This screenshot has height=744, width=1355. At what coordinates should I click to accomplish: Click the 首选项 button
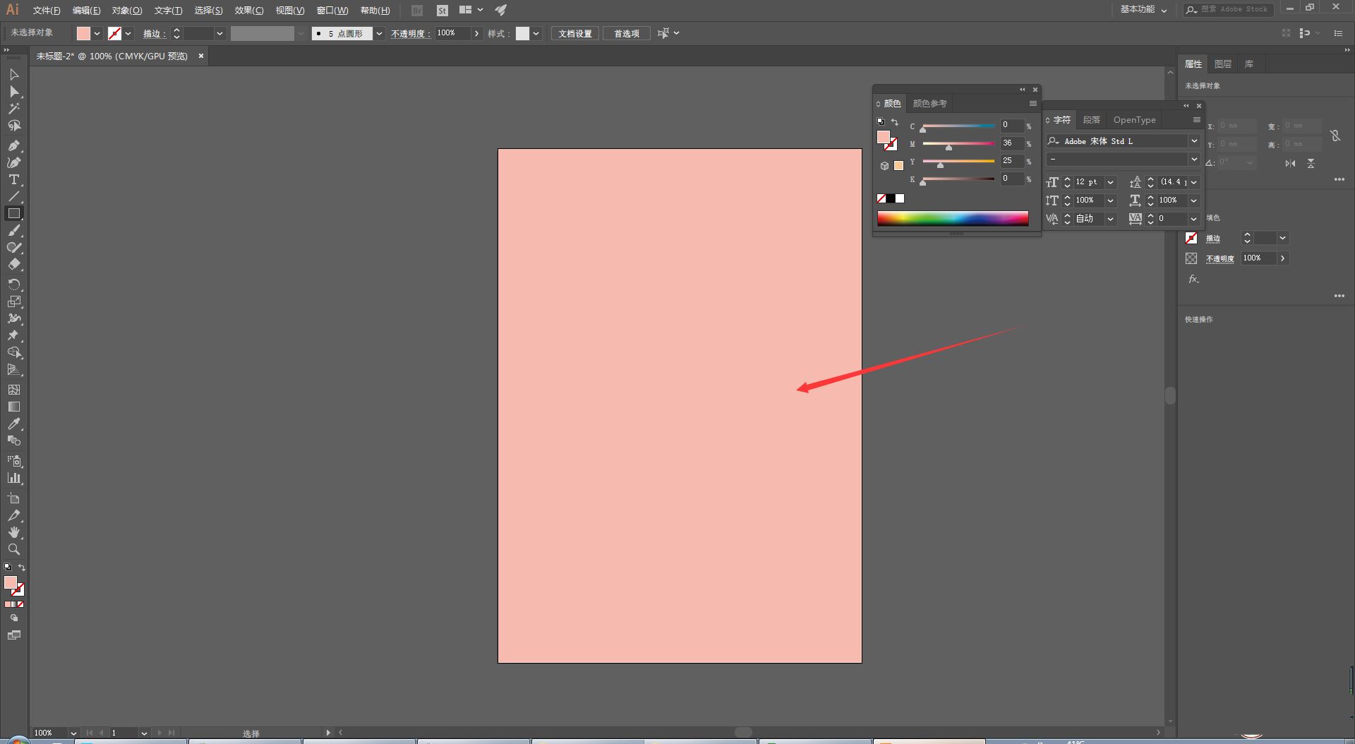626,34
